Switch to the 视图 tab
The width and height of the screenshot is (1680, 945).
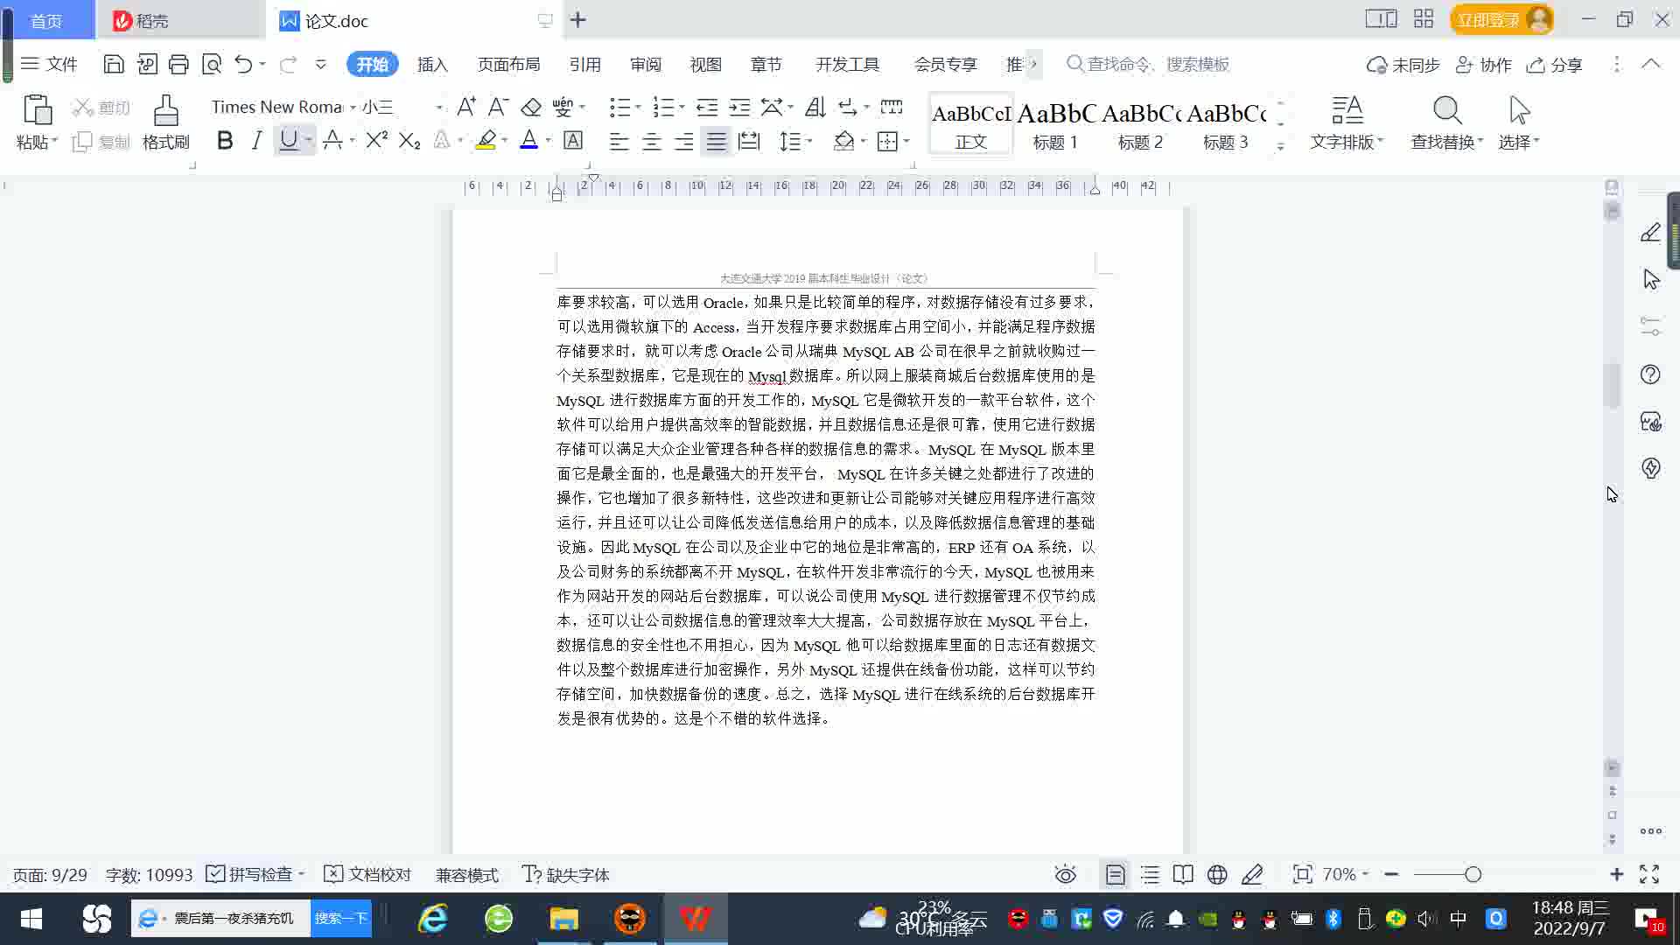pyautogui.click(x=705, y=64)
